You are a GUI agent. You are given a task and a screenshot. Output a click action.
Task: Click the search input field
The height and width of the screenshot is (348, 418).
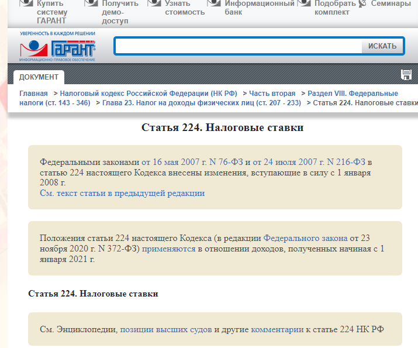point(239,46)
